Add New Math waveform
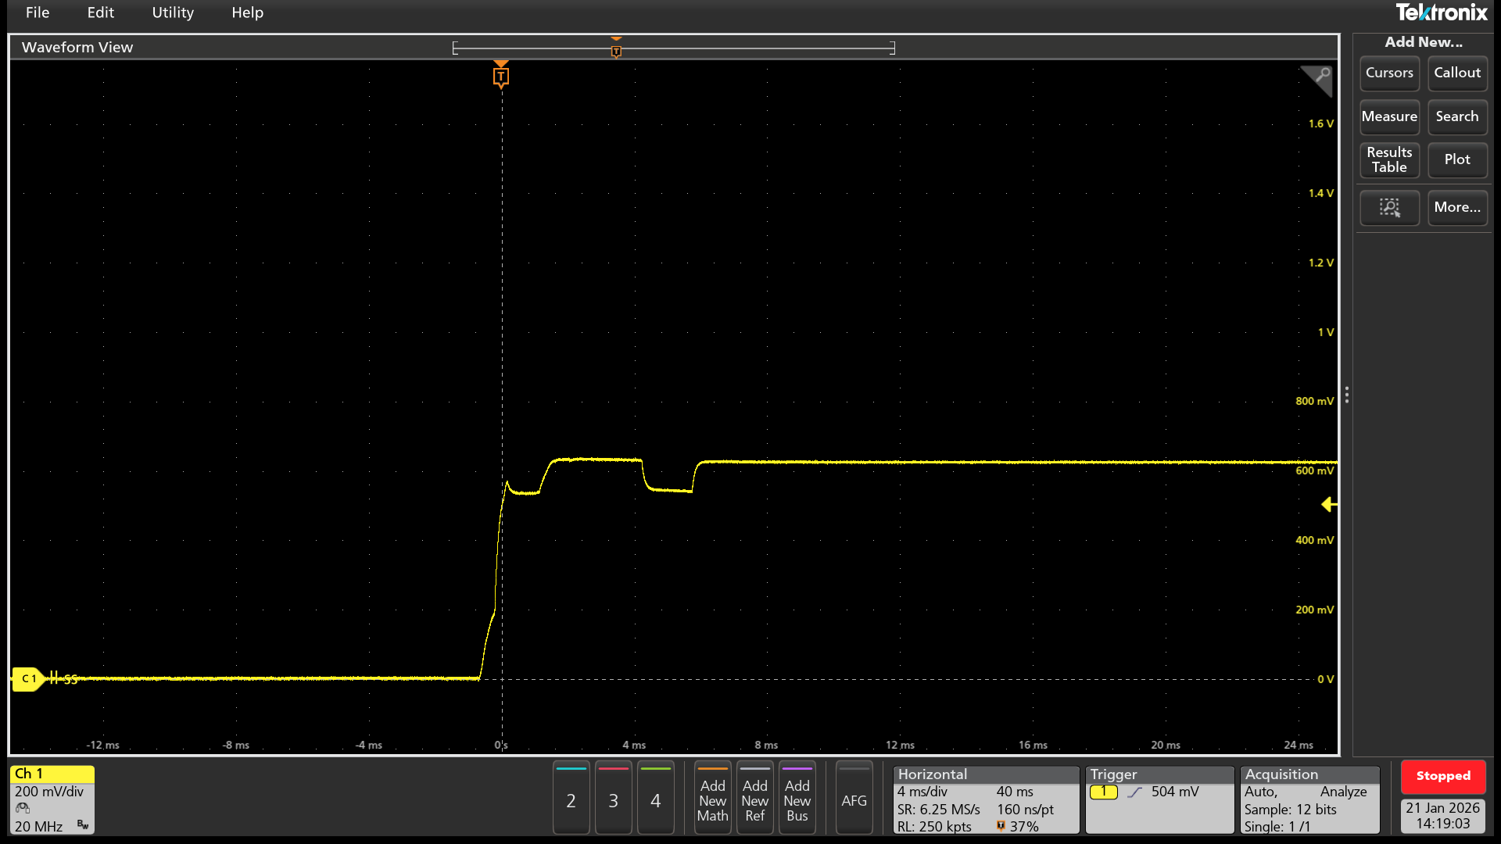The height and width of the screenshot is (844, 1501). coord(712,799)
